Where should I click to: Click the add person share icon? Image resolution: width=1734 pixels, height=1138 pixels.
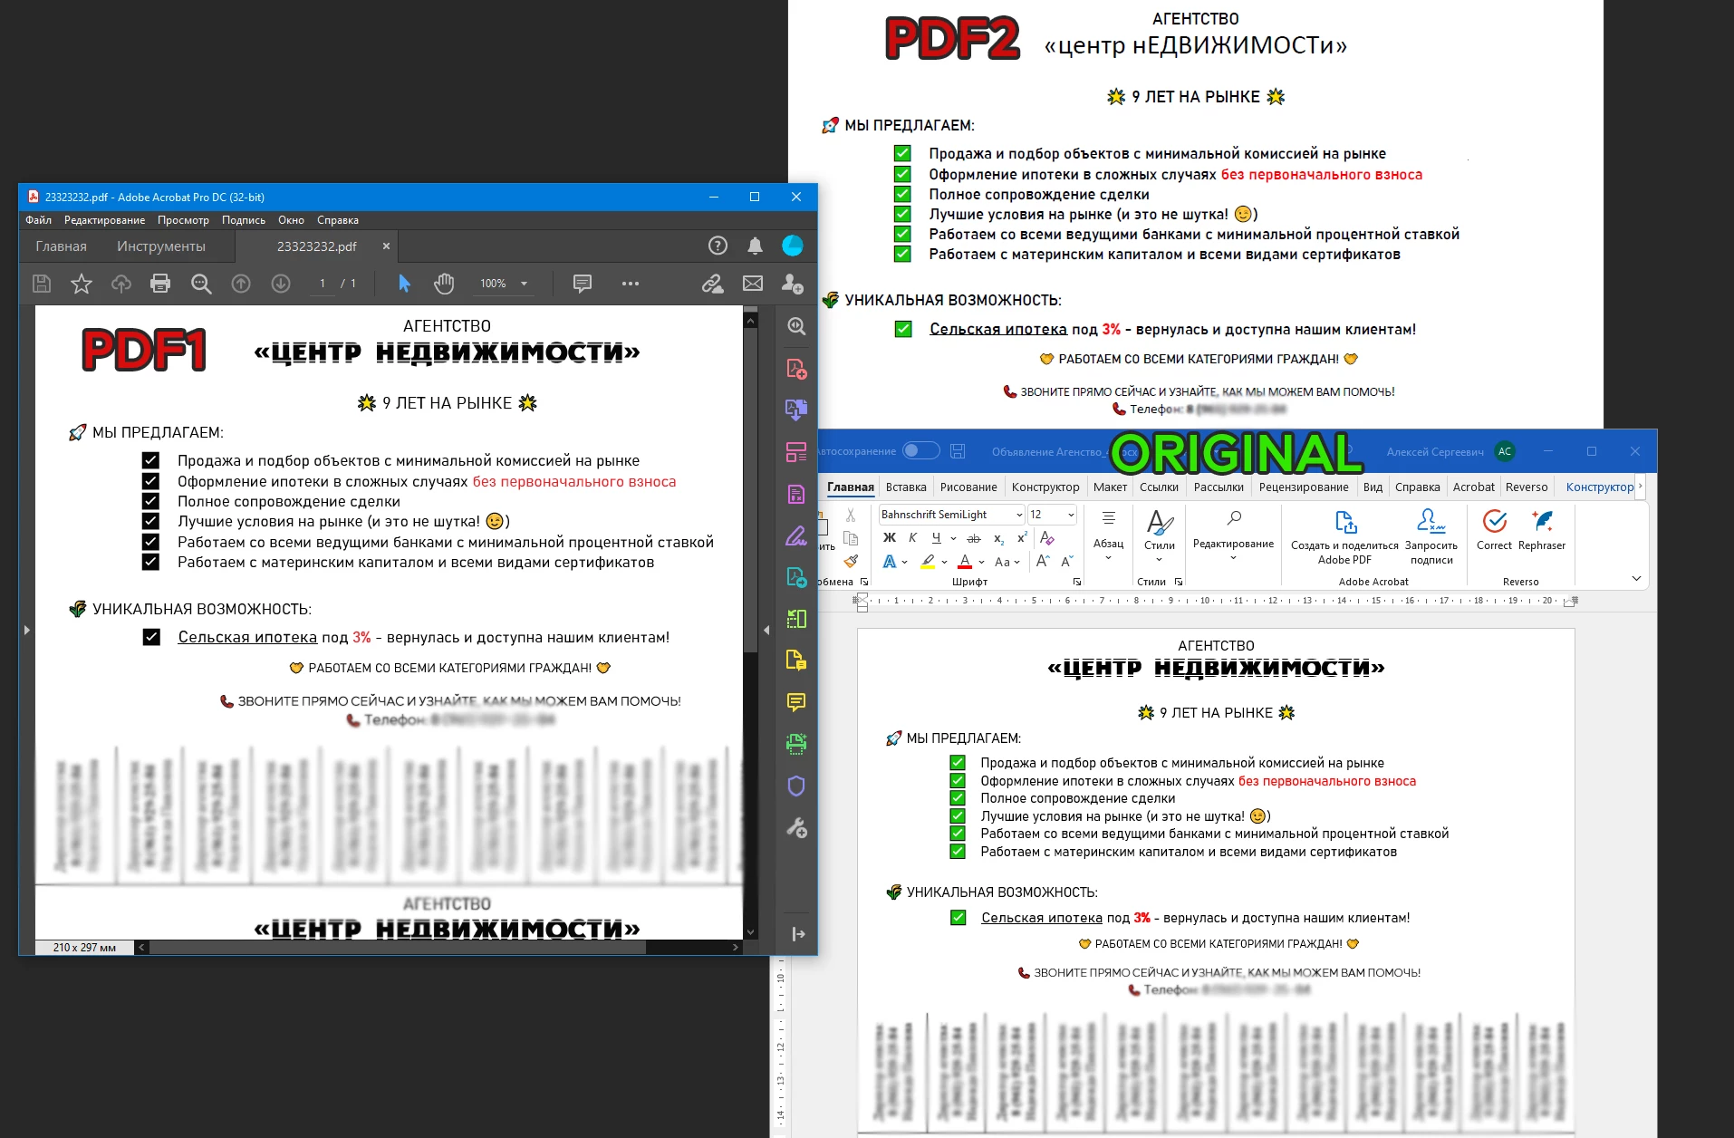click(793, 284)
